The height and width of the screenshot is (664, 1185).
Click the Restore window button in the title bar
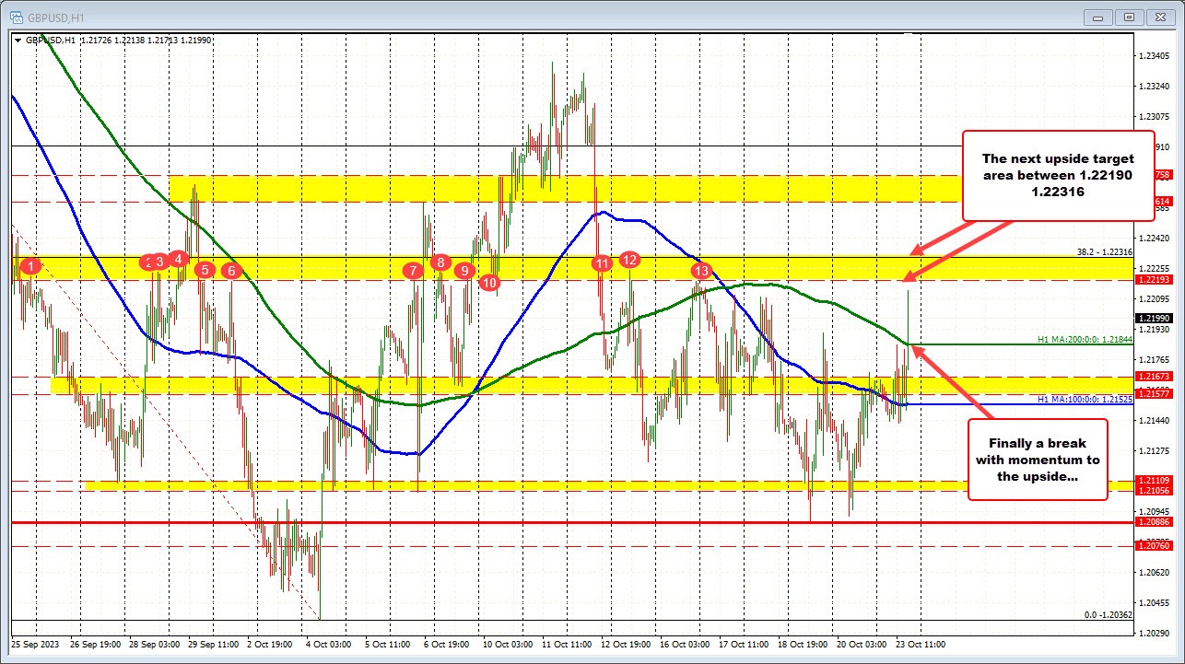(1128, 17)
